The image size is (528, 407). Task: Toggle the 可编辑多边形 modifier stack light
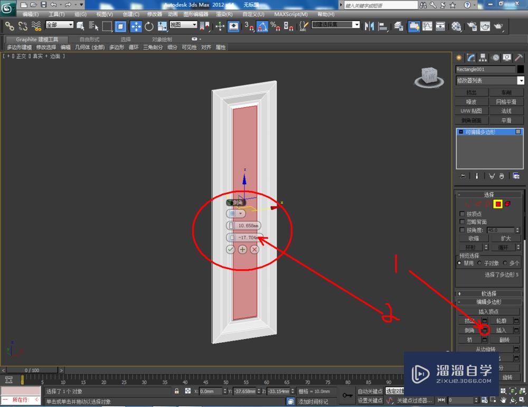coord(518,131)
